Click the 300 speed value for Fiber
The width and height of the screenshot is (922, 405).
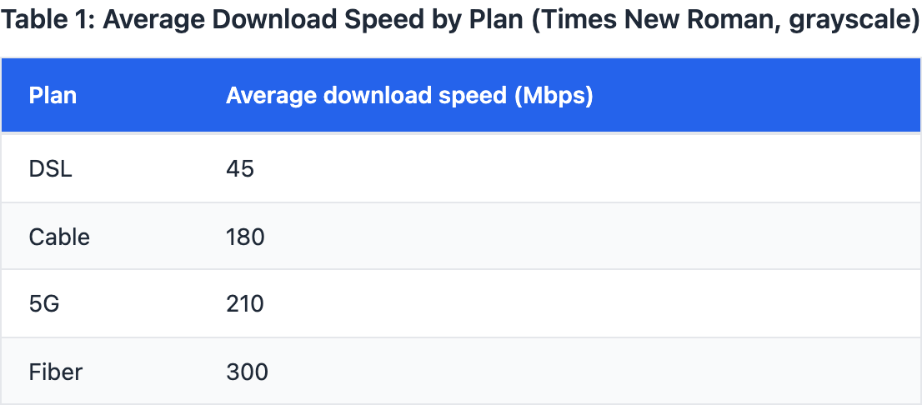(247, 372)
